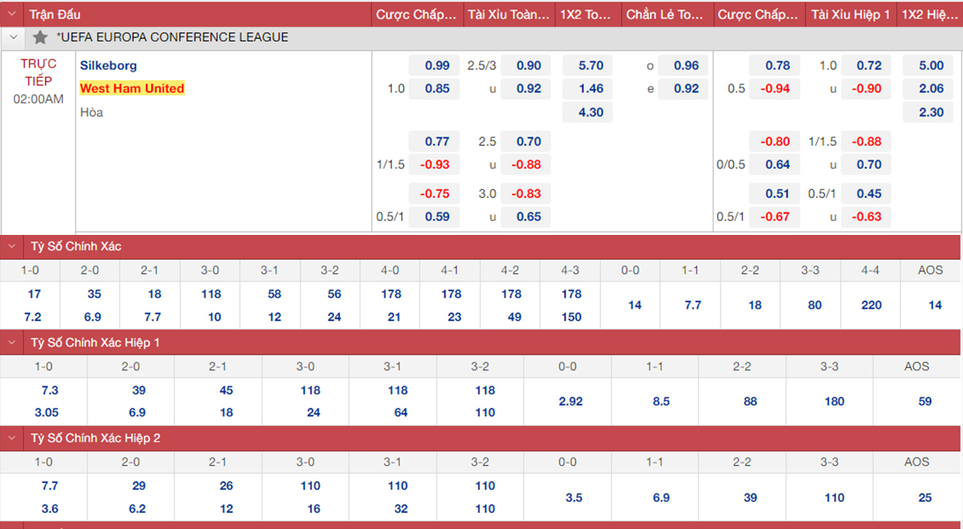Collapse the UEFA Europa Conference League row
This screenshot has width=963, height=529.
pos(12,37)
